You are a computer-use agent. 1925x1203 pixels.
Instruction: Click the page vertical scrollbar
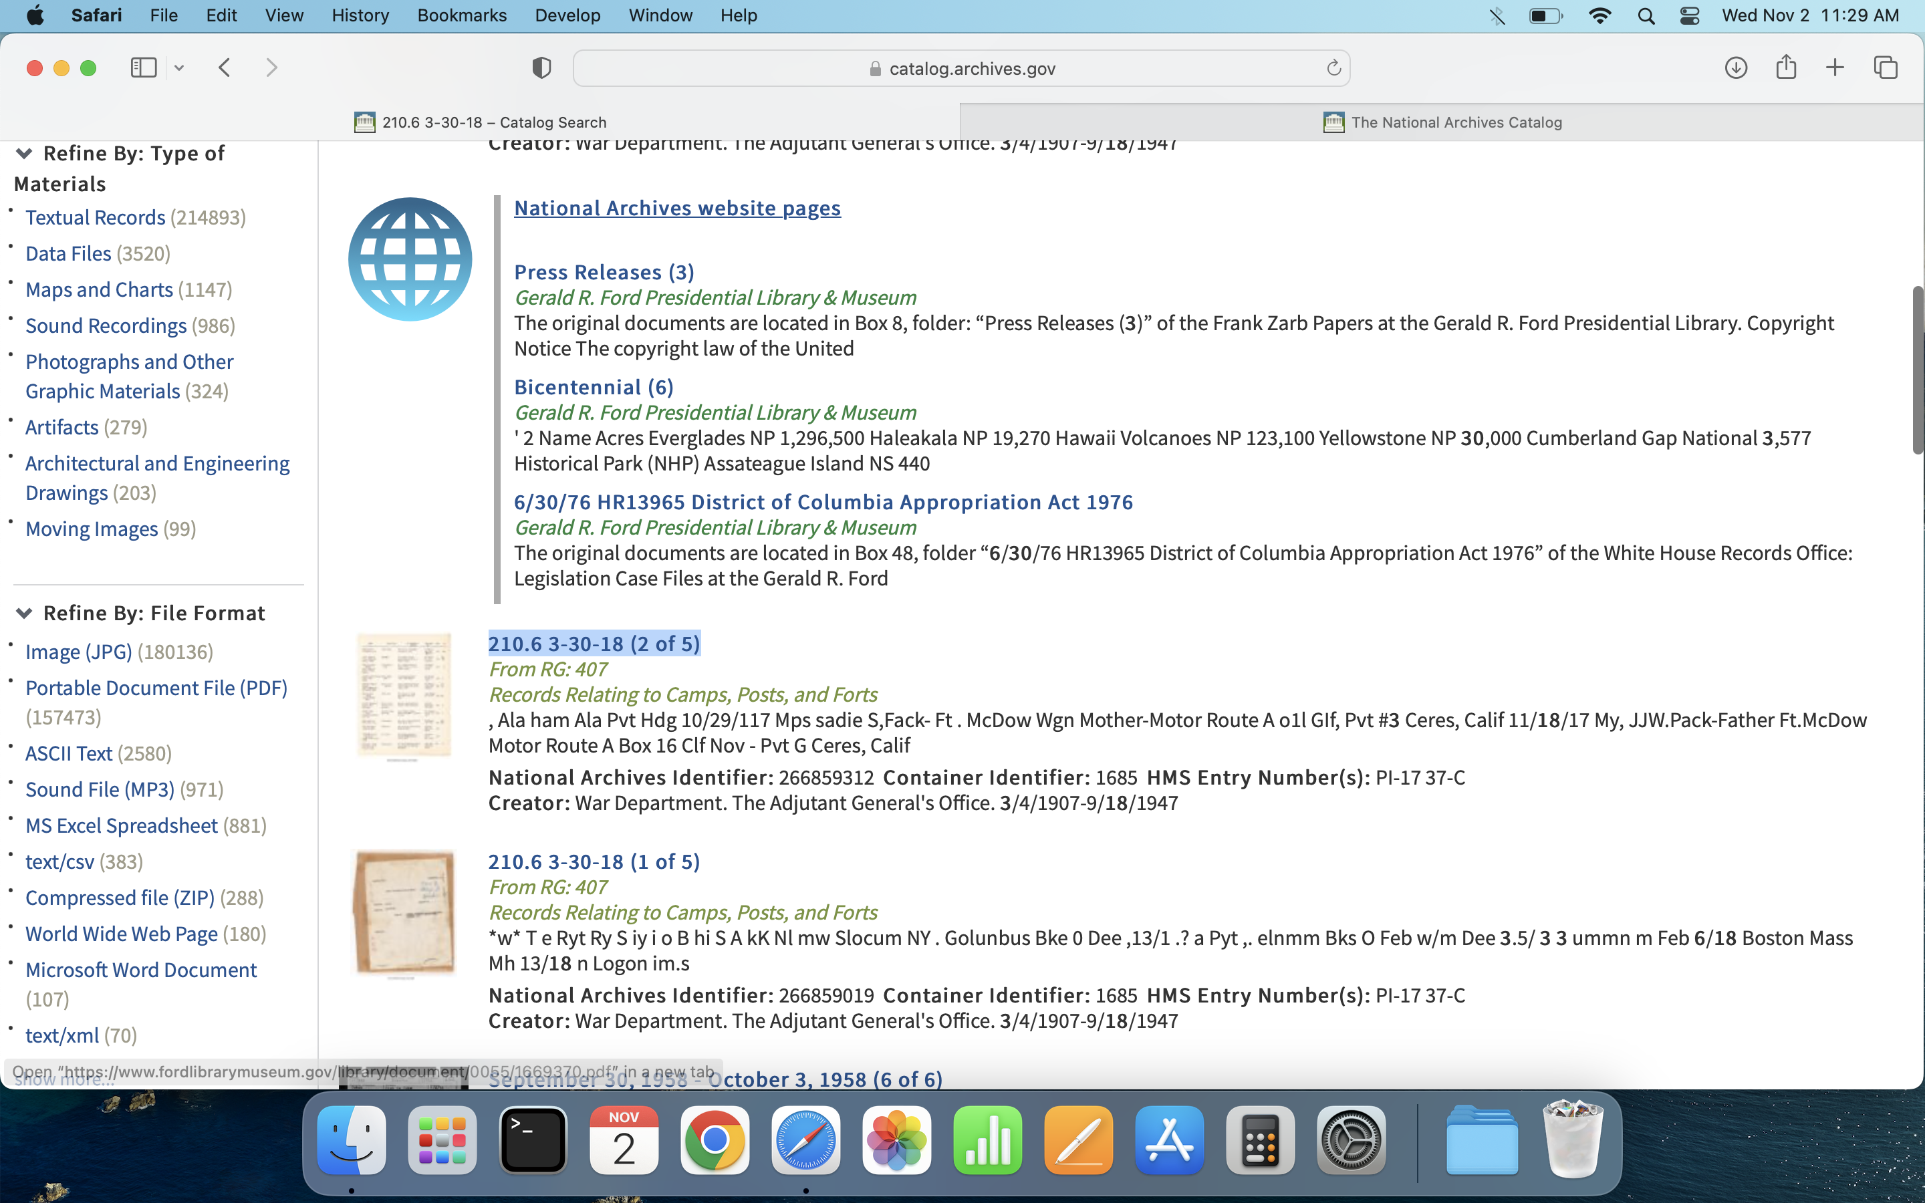1917,370
